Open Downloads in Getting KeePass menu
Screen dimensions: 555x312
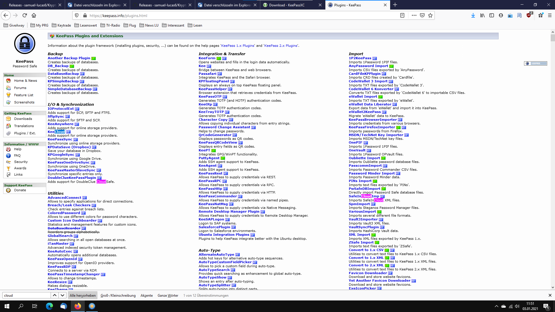pyautogui.click(x=23, y=119)
